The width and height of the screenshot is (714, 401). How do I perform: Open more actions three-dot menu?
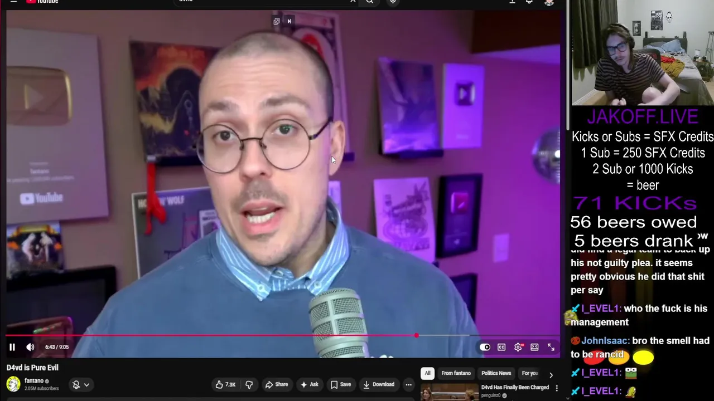pyautogui.click(x=408, y=384)
